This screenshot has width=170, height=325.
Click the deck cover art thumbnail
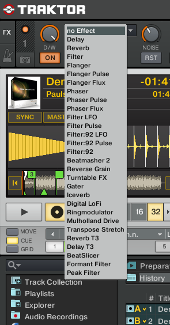(24, 93)
